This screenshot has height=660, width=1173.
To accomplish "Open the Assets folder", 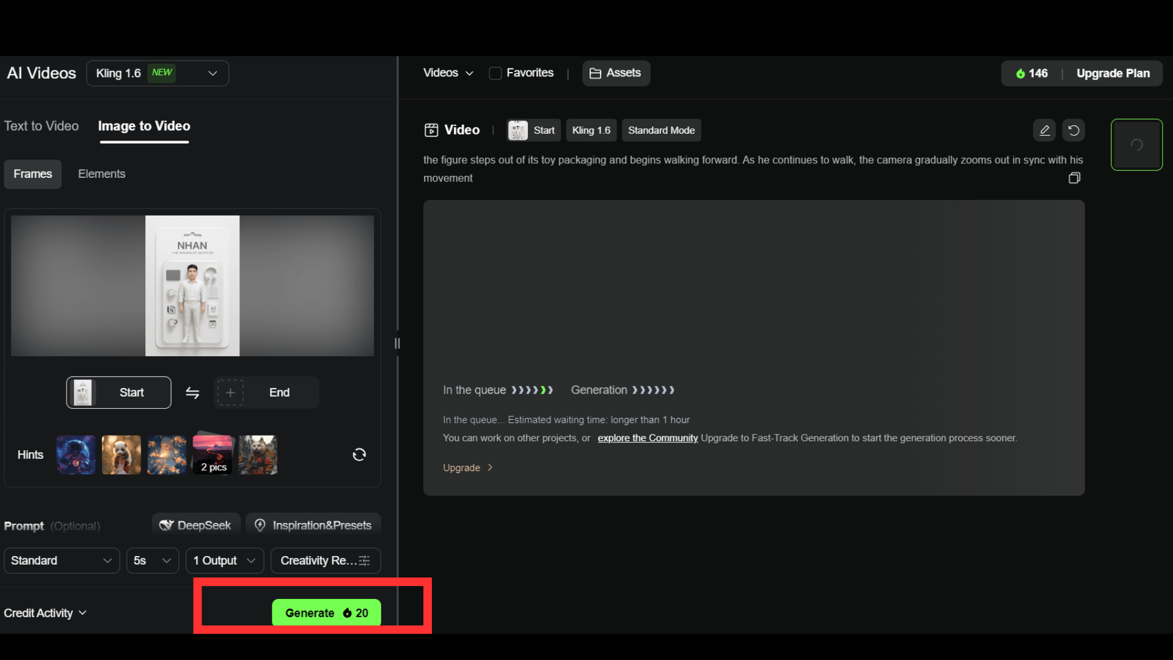I will 615,73.
